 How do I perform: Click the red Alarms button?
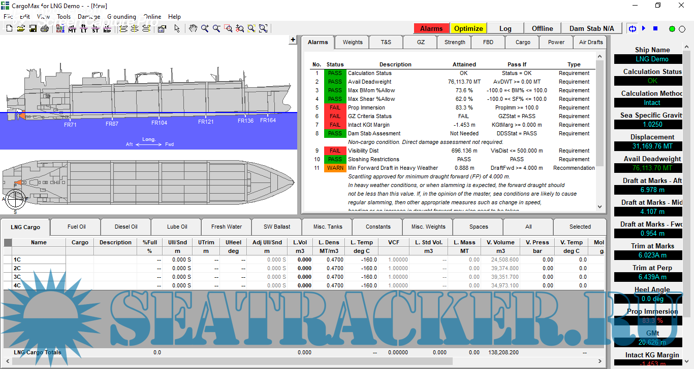[x=431, y=28]
